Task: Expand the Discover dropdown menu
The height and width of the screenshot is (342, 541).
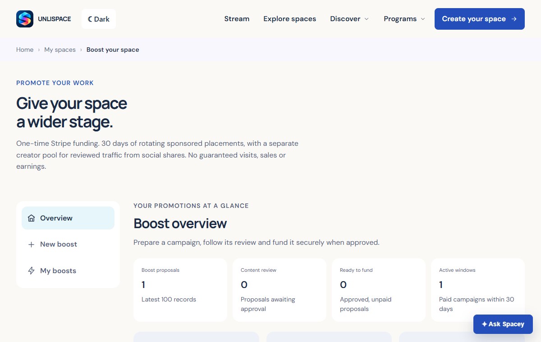Action: tap(349, 19)
